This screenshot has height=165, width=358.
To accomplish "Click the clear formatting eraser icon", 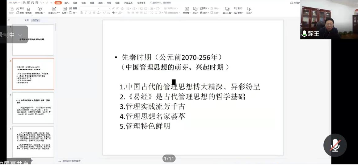I will pyautogui.click(x=123, y=8).
